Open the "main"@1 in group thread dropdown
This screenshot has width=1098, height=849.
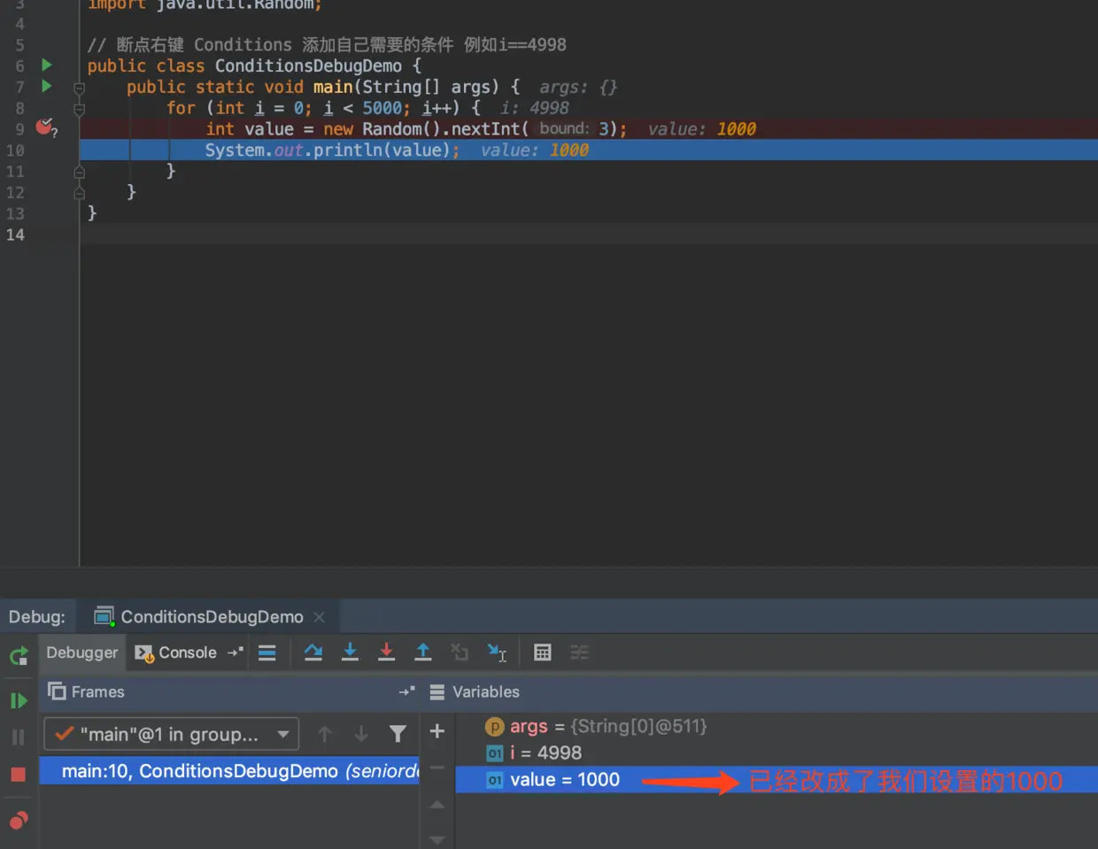[172, 734]
